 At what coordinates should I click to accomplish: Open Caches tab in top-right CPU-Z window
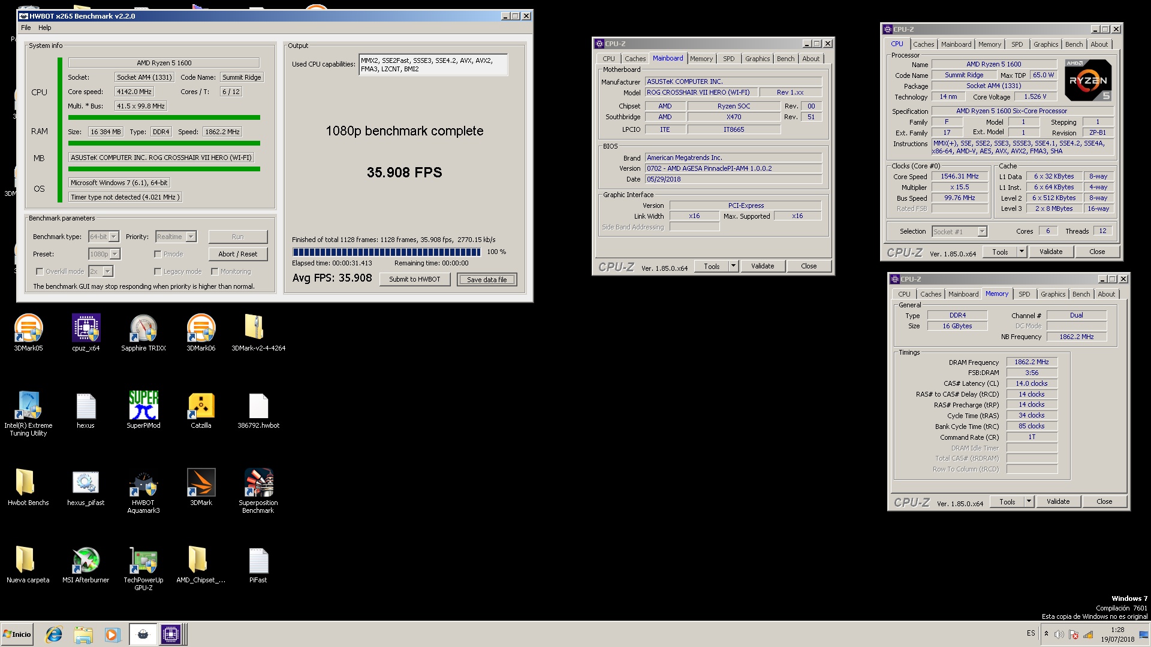point(923,44)
